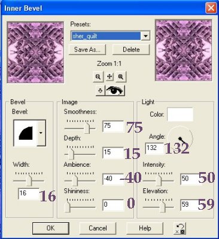Cancel the Inner Bevel dialog
Image resolution: width=219 pixels, height=239 pixels.
tap(98, 228)
